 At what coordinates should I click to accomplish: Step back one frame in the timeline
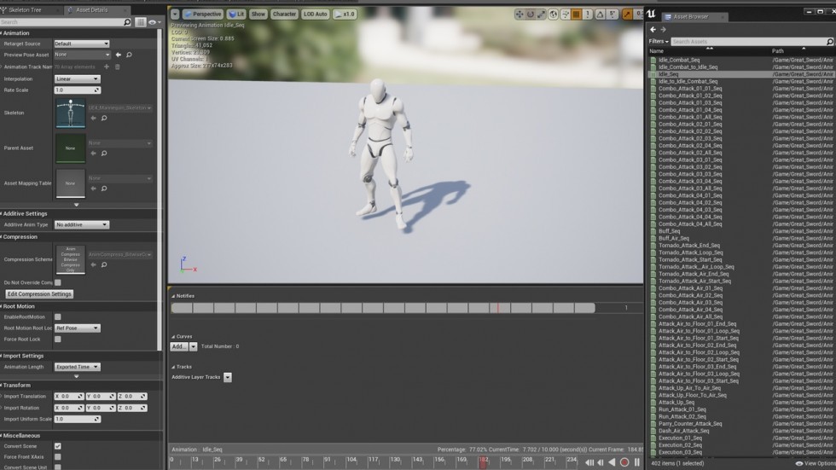pyautogui.click(x=601, y=462)
